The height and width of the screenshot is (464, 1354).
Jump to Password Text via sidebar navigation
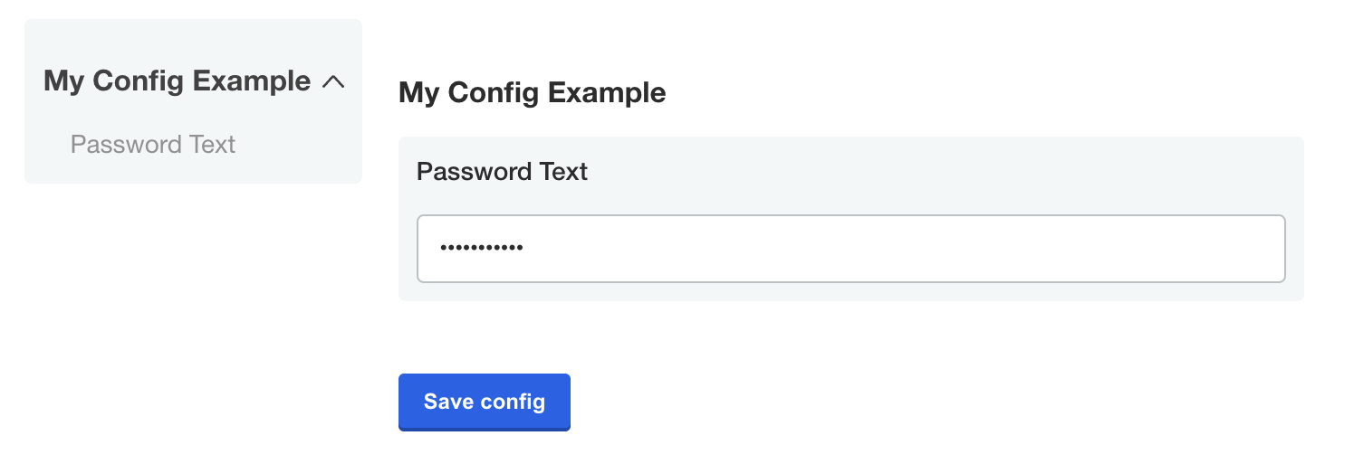(x=153, y=145)
